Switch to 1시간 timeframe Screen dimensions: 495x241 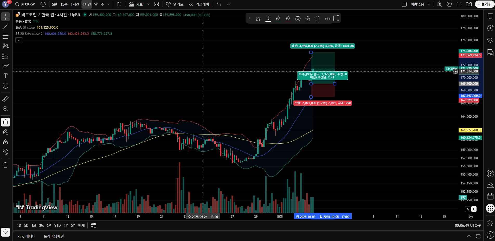pyautogui.click(x=75, y=4)
